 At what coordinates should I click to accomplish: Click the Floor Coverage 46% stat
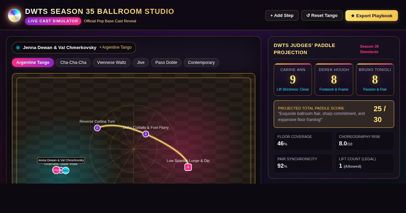pos(303,141)
